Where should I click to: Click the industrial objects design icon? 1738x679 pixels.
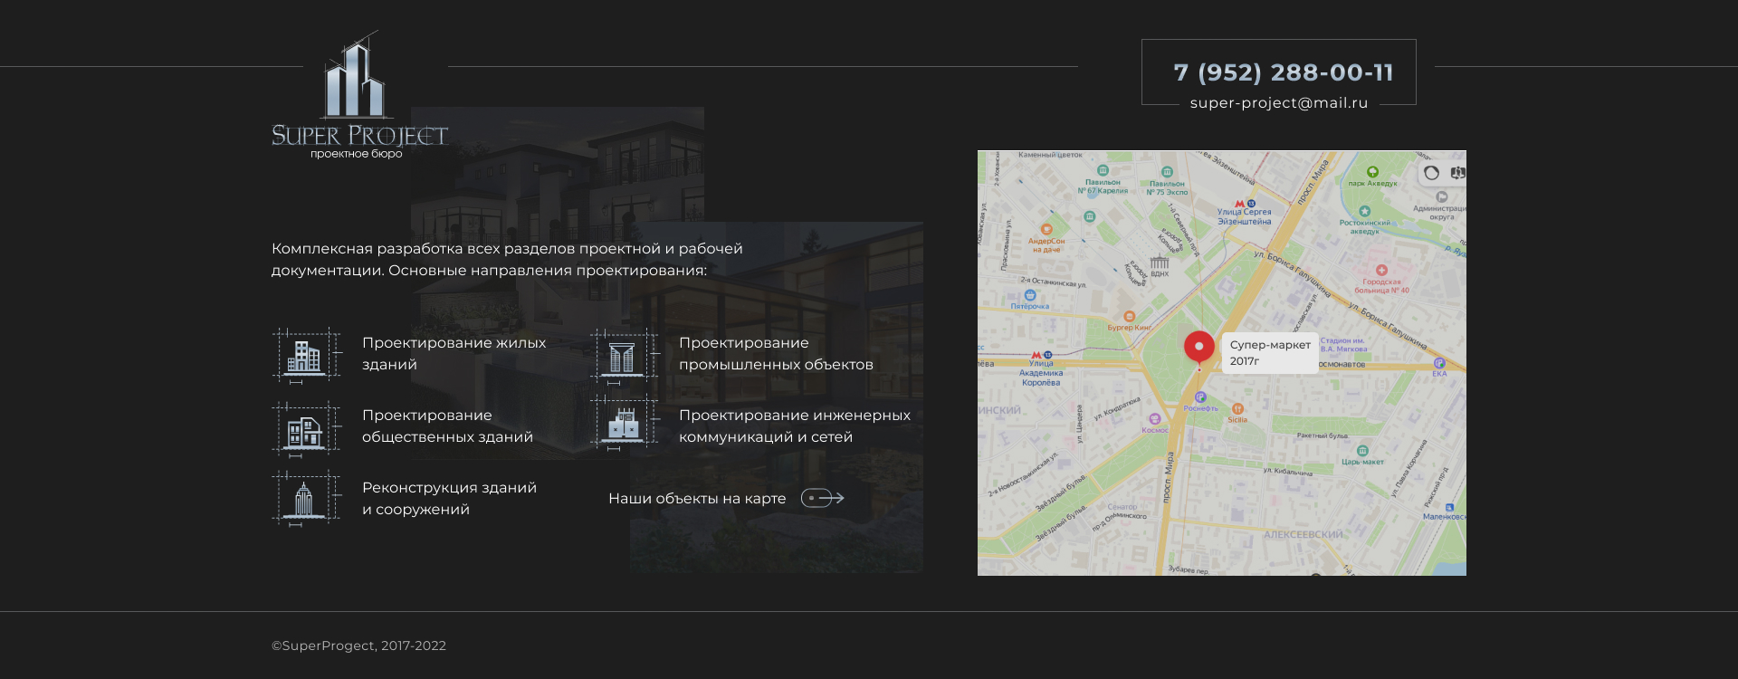pos(625,356)
